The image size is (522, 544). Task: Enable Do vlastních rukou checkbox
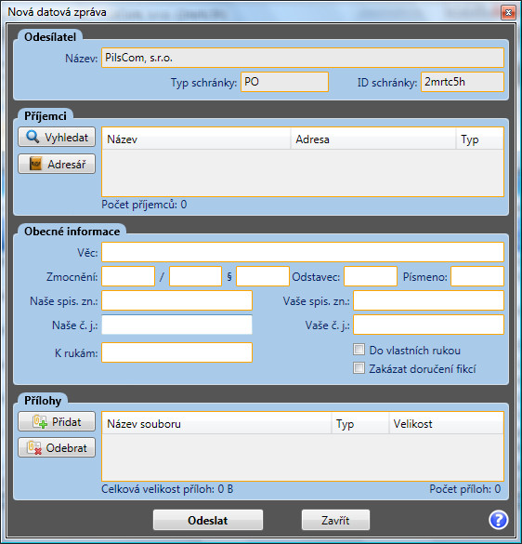359,350
